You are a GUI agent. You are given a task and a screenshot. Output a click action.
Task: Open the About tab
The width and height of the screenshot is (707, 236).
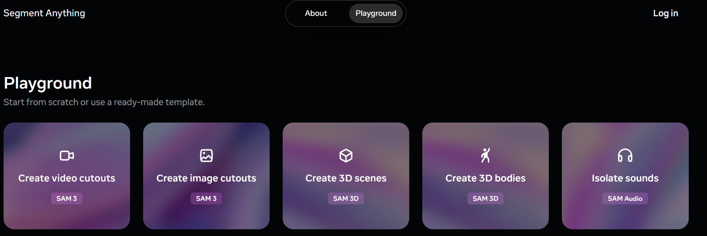point(316,13)
